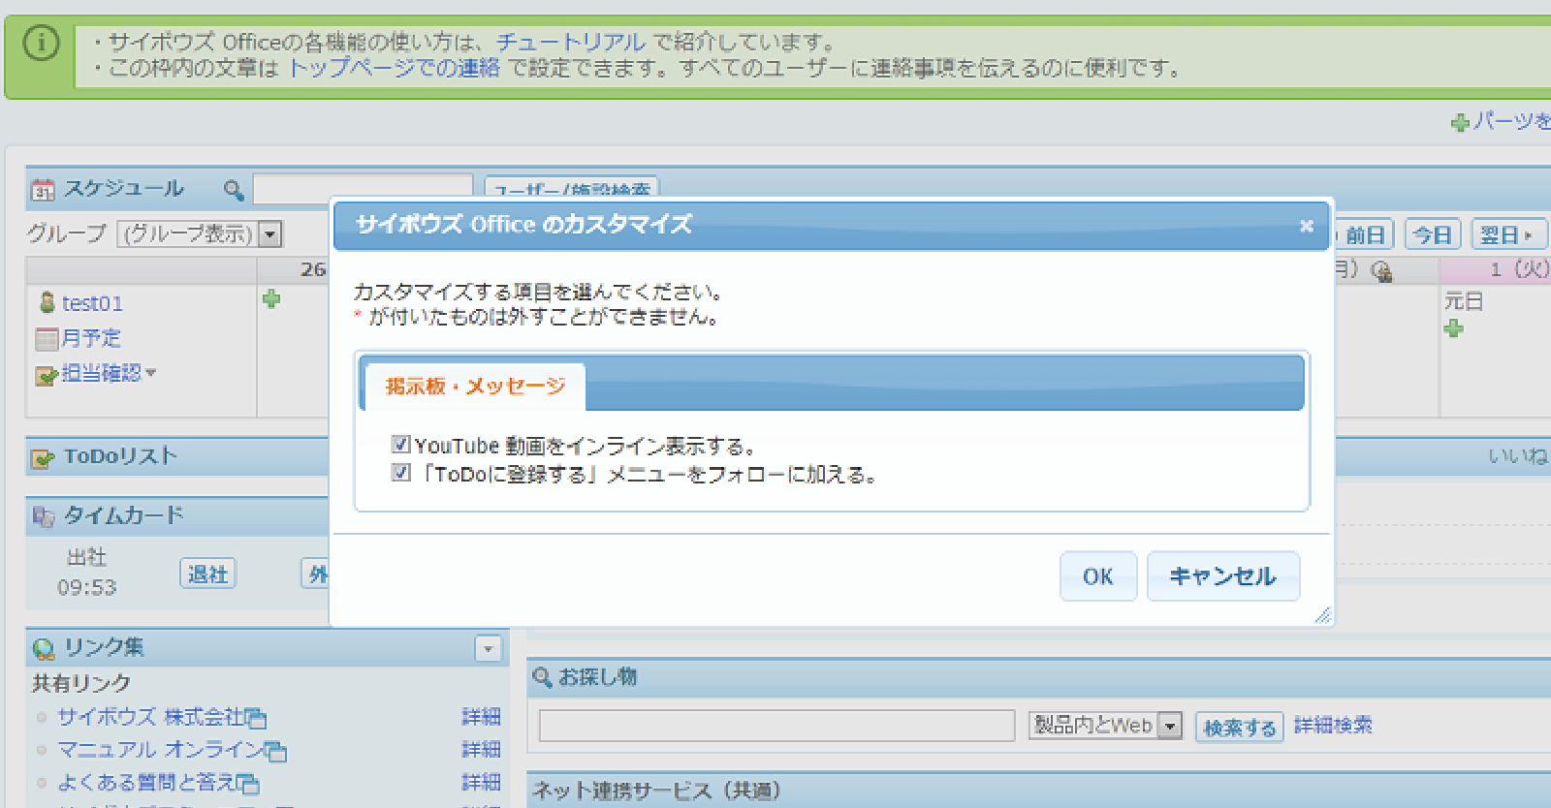
Task: Click the パーツを add-parts link
Action: 1511,121
